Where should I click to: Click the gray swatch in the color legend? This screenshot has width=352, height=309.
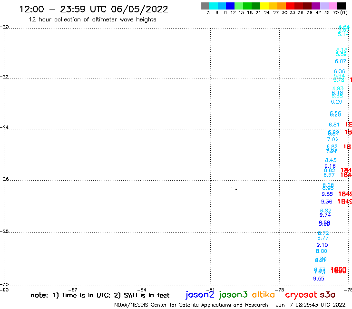coord(205,6)
